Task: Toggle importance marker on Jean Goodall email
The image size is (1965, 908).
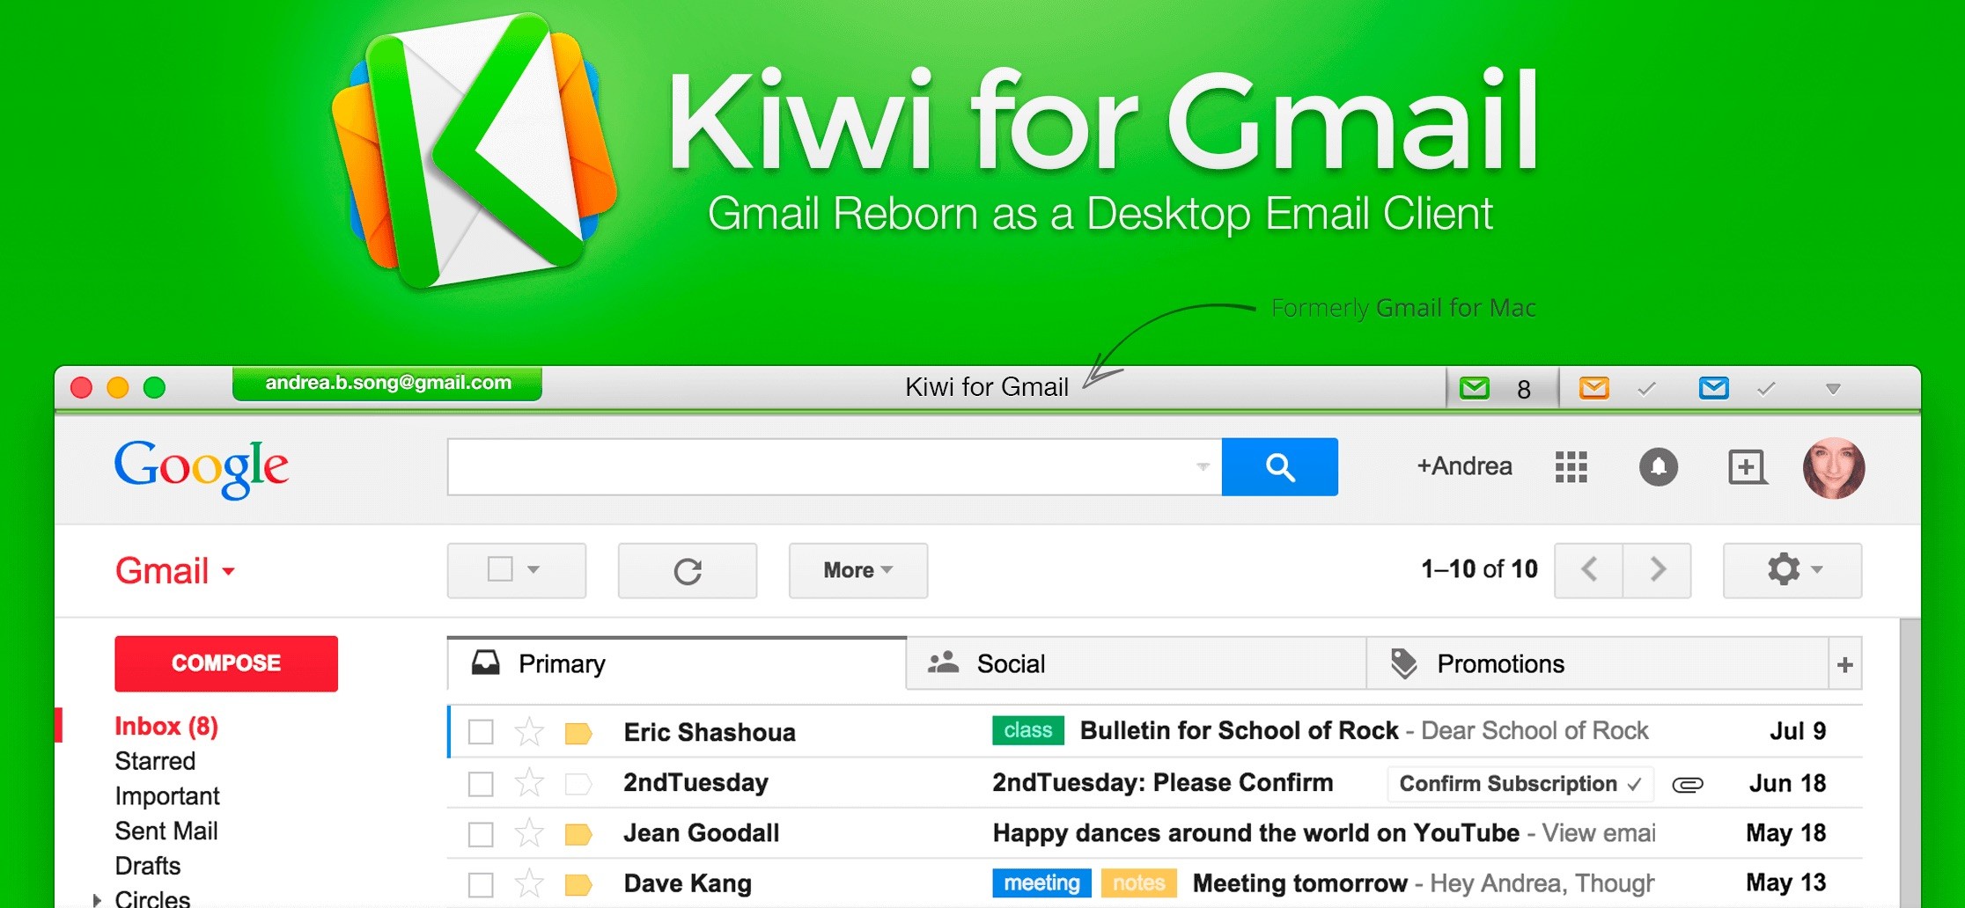Action: [x=578, y=834]
